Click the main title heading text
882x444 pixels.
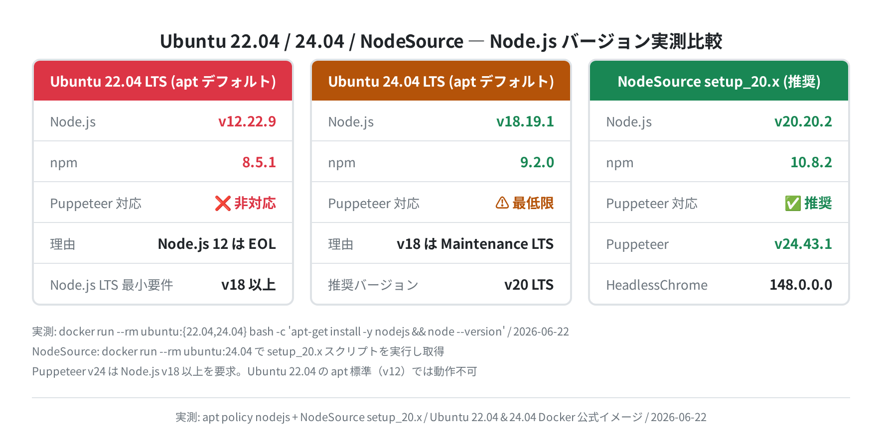pos(441,41)
